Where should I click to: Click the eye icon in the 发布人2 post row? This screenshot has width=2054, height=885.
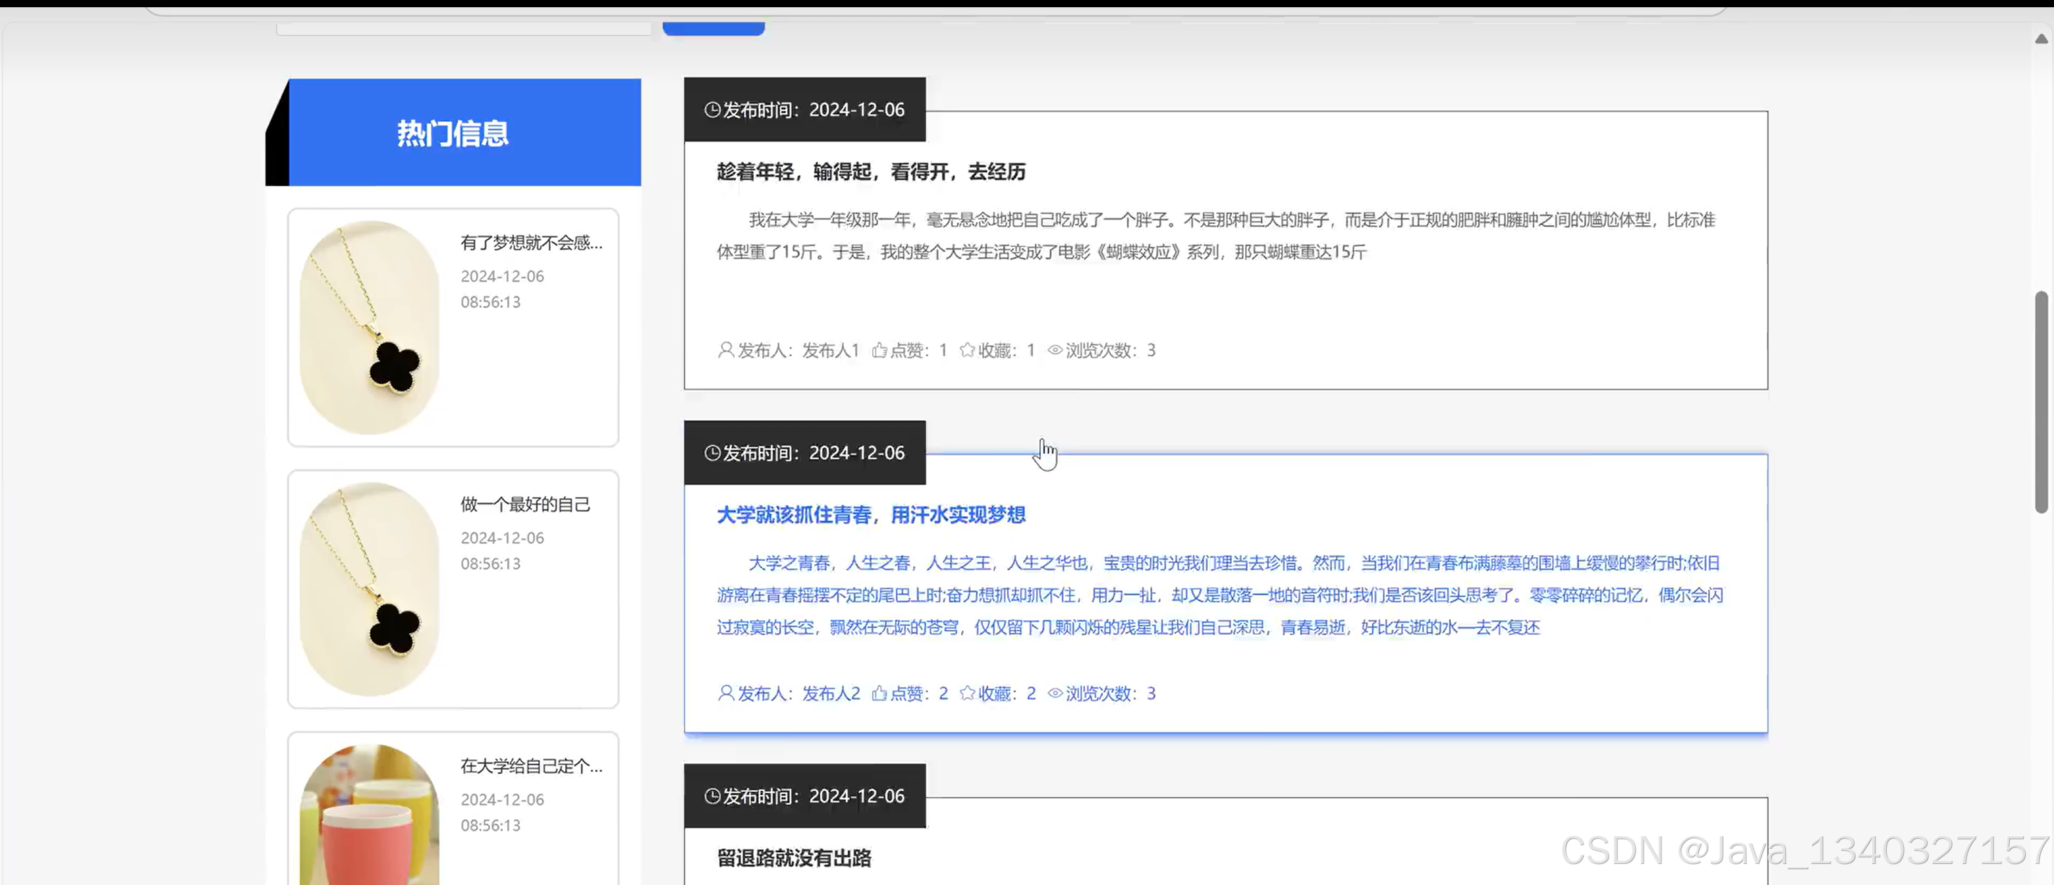click(x=1055, y=693)
